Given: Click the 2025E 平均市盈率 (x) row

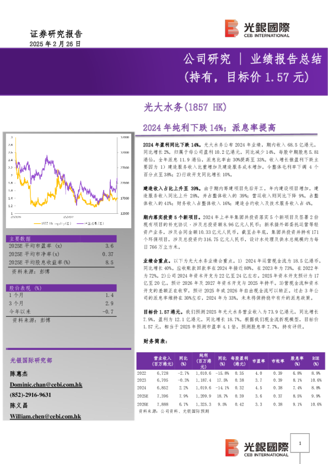Looking at the screenshot, I should pyautogui.click(x=61, y=246).
